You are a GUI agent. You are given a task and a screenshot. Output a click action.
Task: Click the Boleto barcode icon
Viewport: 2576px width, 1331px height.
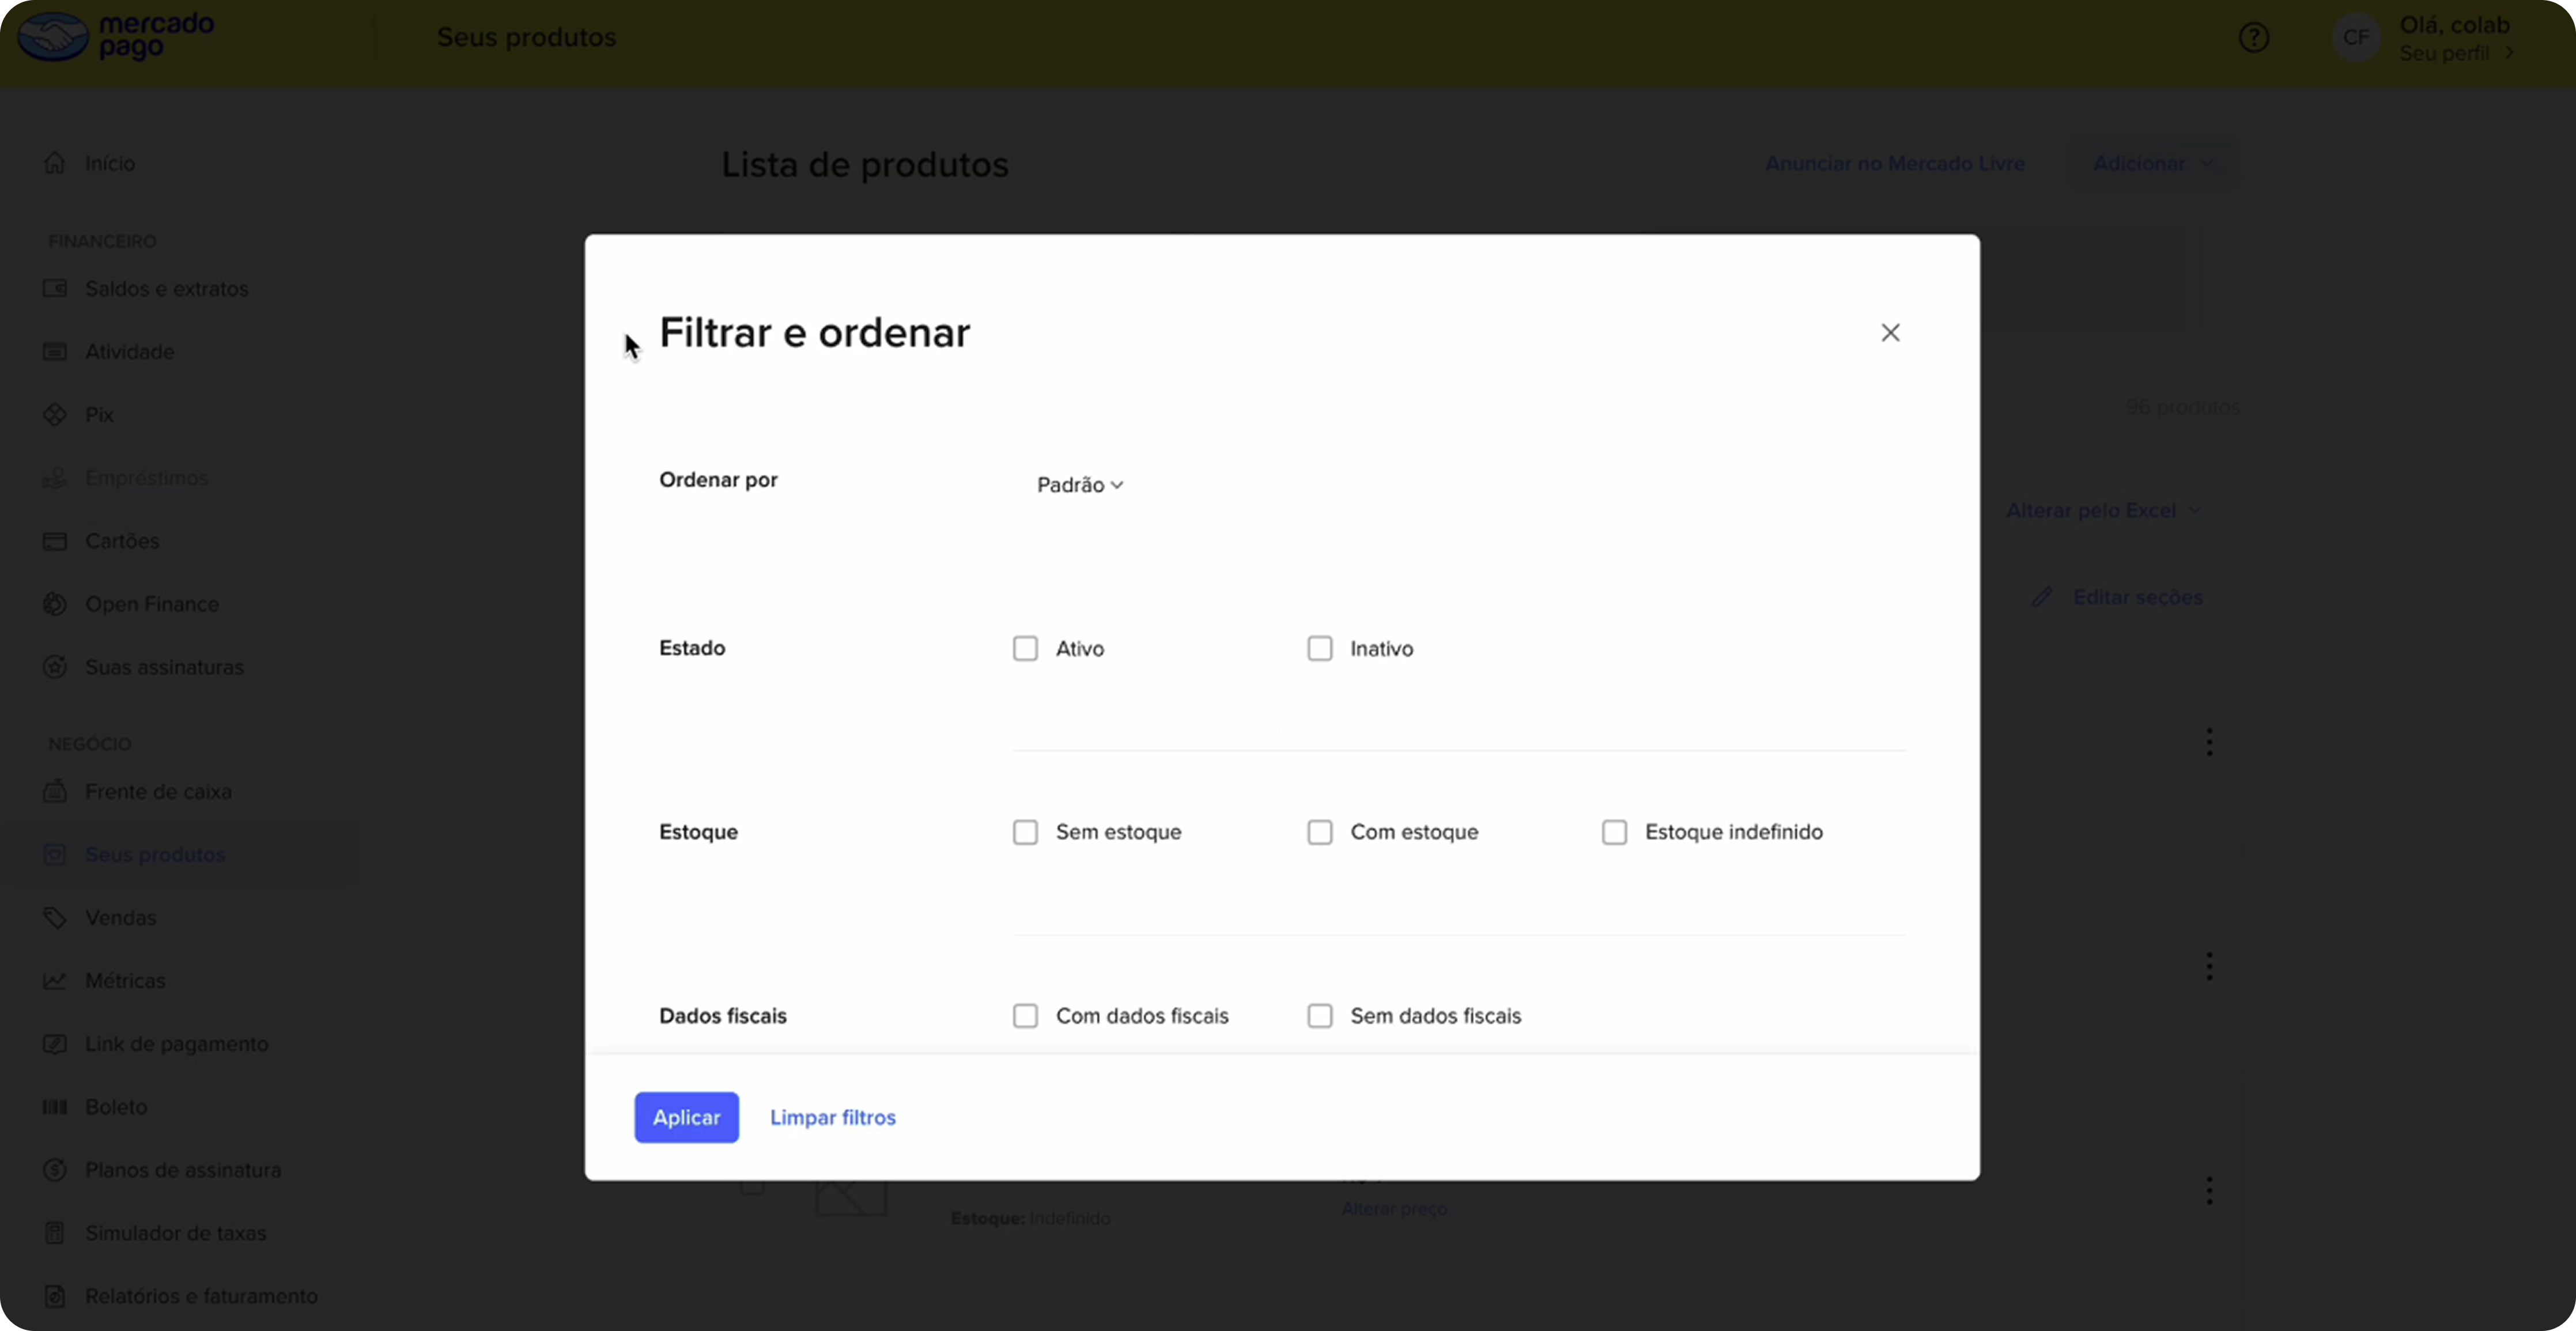(55, 1107)
